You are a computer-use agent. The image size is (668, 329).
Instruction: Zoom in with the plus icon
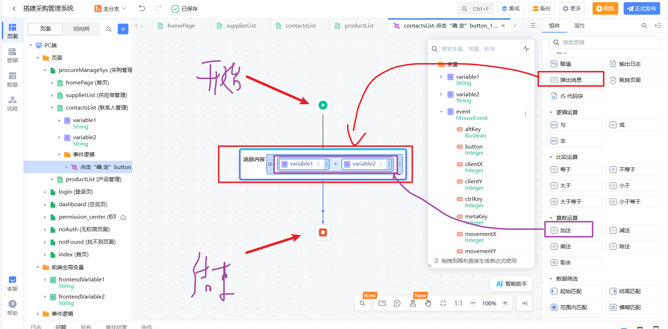(505, 303)
